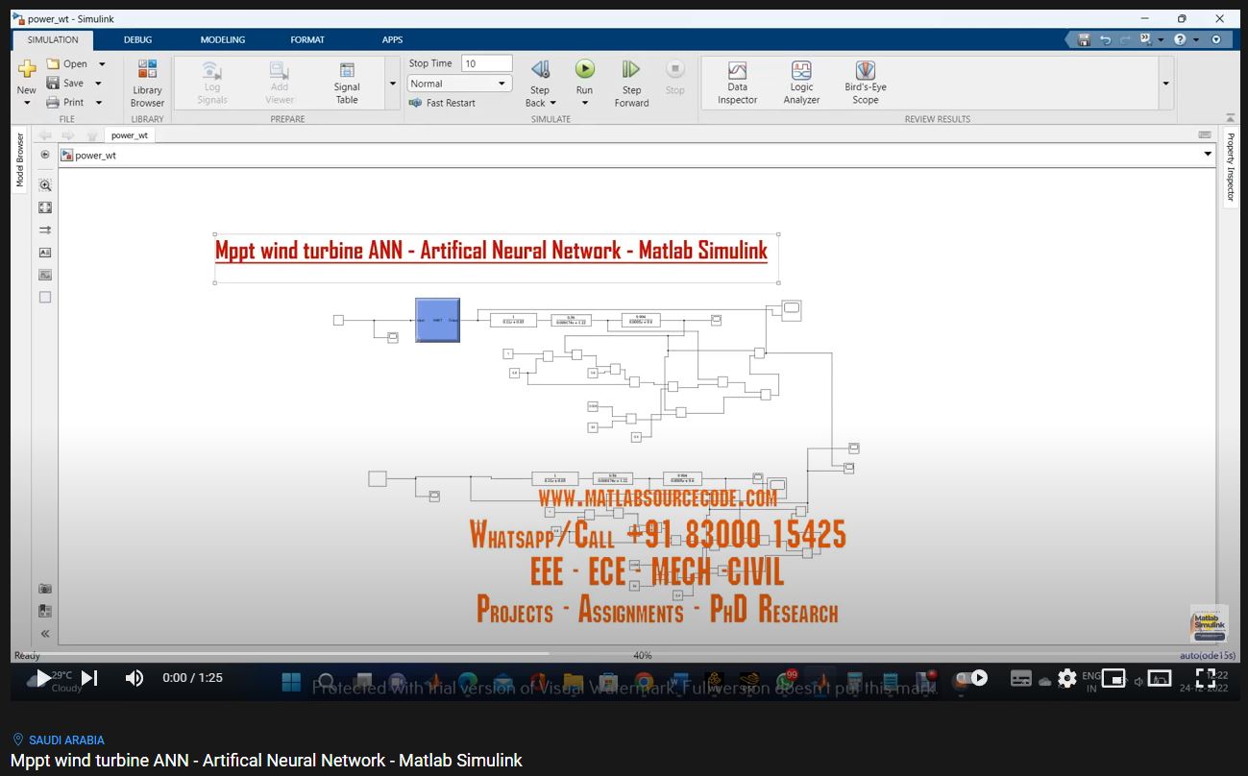
Task: Open the Library Browser
Action: point(147,83)
